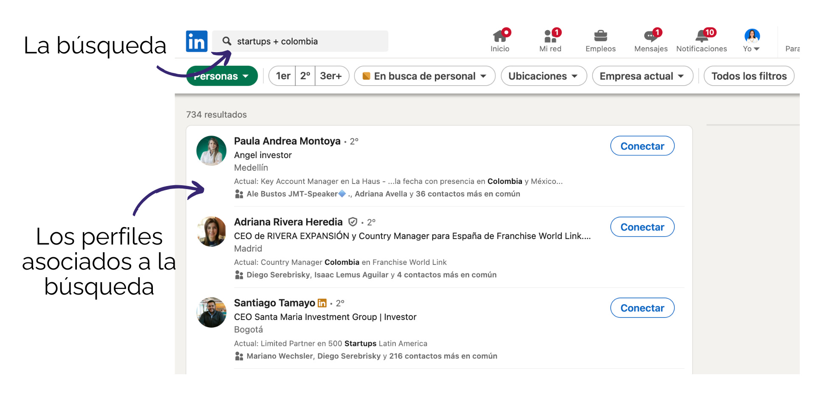Toggle the 1er connection filter
This screenshot has width=815, height=395.
283,76
